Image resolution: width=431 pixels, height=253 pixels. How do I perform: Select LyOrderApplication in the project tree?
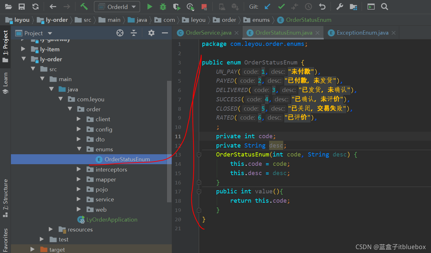coord(91,219)
